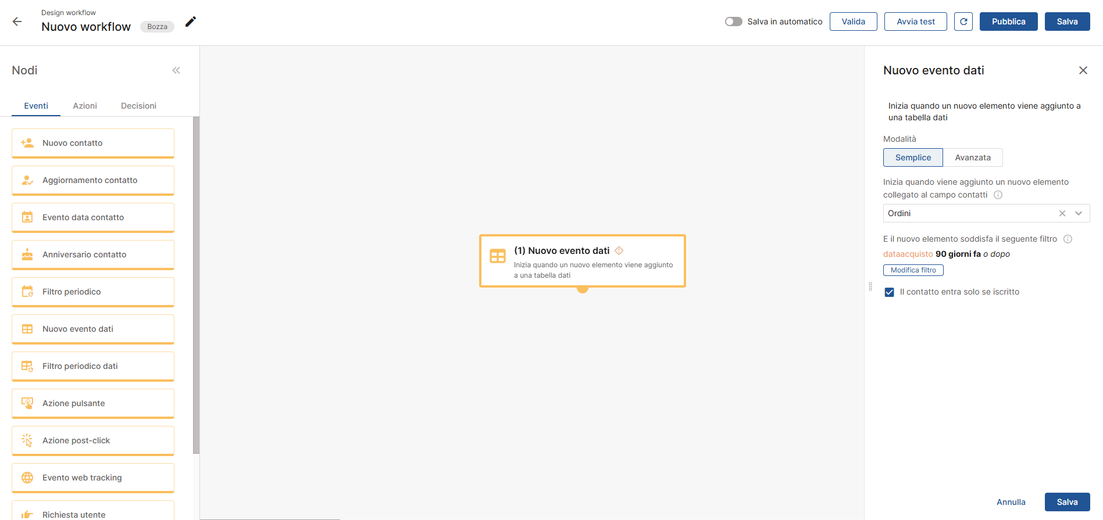Click the Annulla link

(x=1011, y=502)
